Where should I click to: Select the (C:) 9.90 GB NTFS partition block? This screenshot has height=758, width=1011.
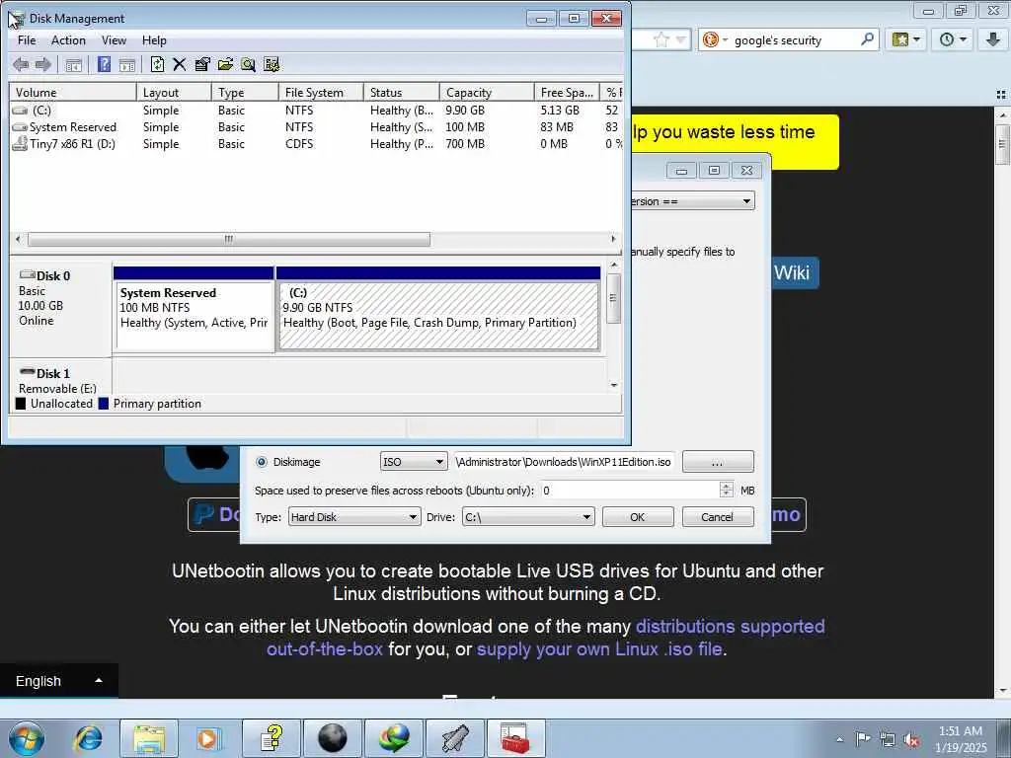(438, 309)
